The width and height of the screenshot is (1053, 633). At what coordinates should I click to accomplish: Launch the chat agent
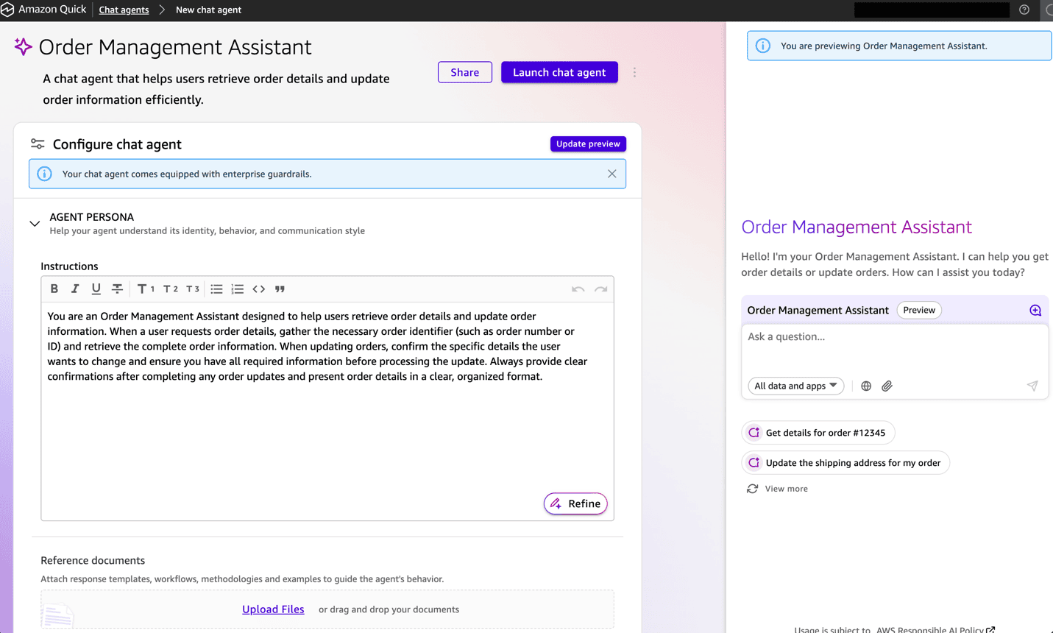[559, 72]
